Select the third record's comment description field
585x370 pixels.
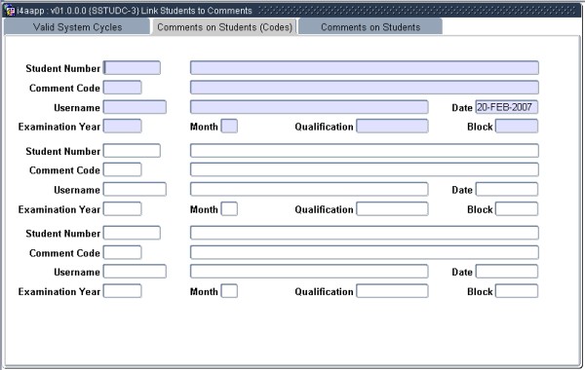[365, 252]
